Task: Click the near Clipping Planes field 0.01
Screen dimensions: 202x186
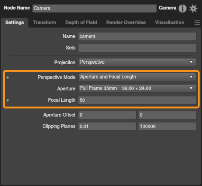Action: (107, 127)
